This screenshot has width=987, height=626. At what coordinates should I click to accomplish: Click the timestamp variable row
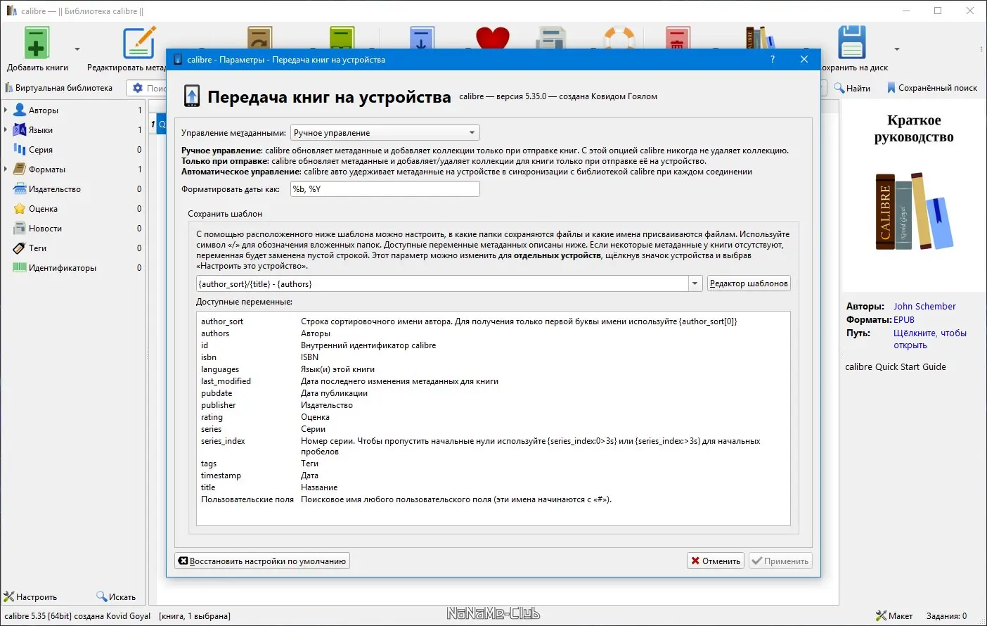(493, 475)
